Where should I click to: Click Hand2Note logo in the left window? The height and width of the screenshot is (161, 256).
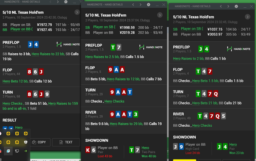pyautogui.click(x=68, y=44)
